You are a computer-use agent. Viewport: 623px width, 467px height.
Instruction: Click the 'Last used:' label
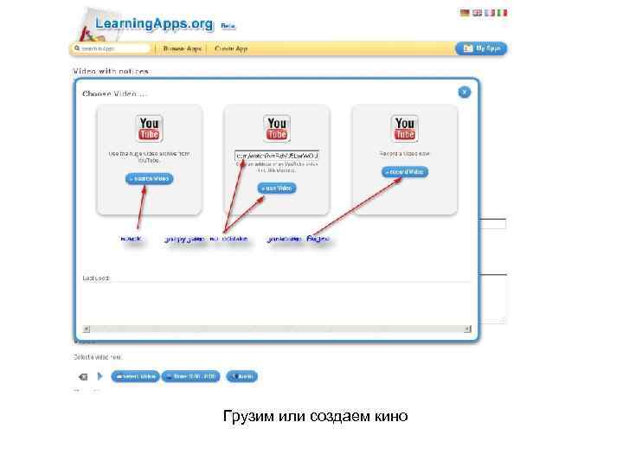click(x=96, y=278)
